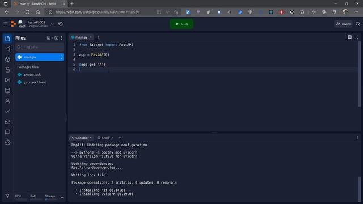Image resolution: width=363 pixels, height=204 pixels.
Task: Toggle the editor pane layout icon
Action: (x=349, y=37)
